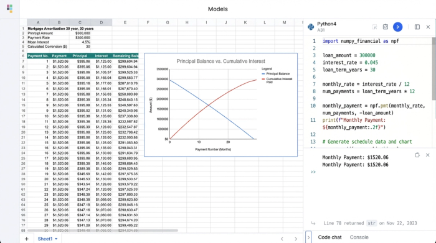Screen dimensions: 436x243
Task: Click the code snippets icon beside the run button
Action: (386, 27)
